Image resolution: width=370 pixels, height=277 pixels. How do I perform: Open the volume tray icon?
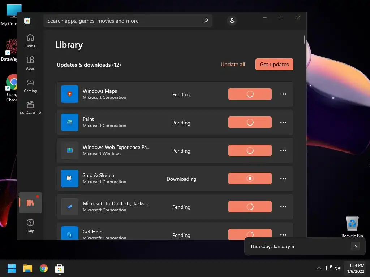pyautogui.click(x=337, y=268)
